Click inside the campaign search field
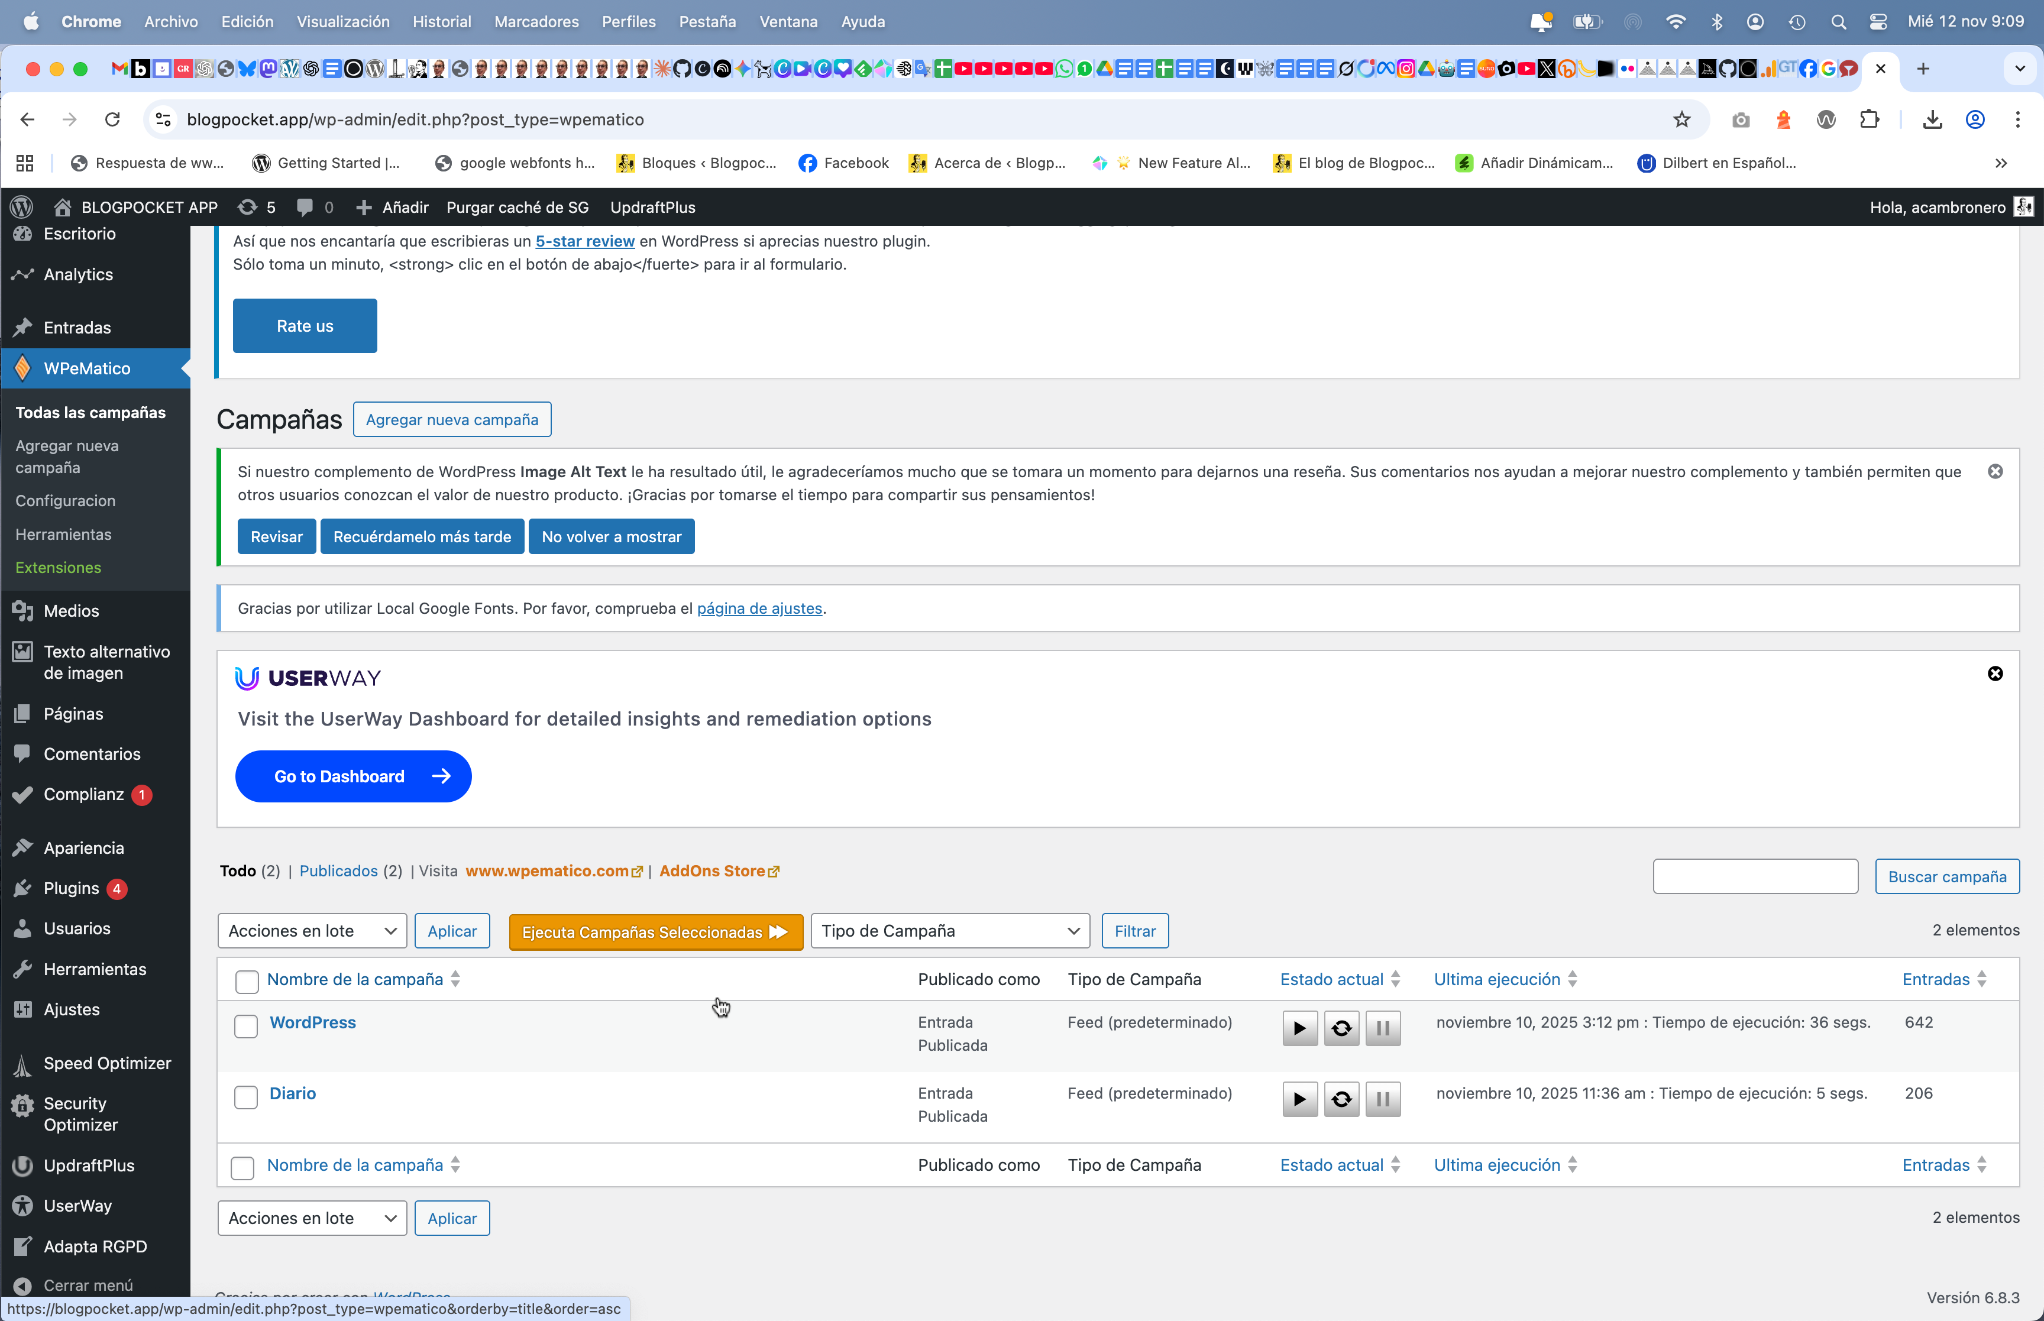Viewport: 2044px width, 1321px height. click(x=1754, y=876)
